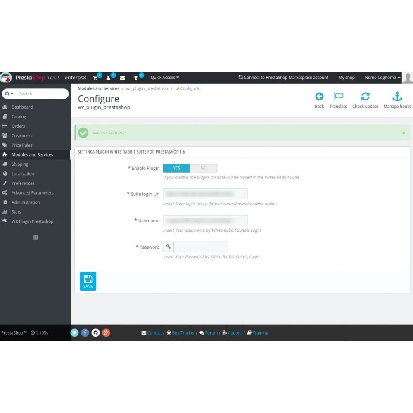
Task: Open the customers notification icon
Action: [x=108, y=78]
